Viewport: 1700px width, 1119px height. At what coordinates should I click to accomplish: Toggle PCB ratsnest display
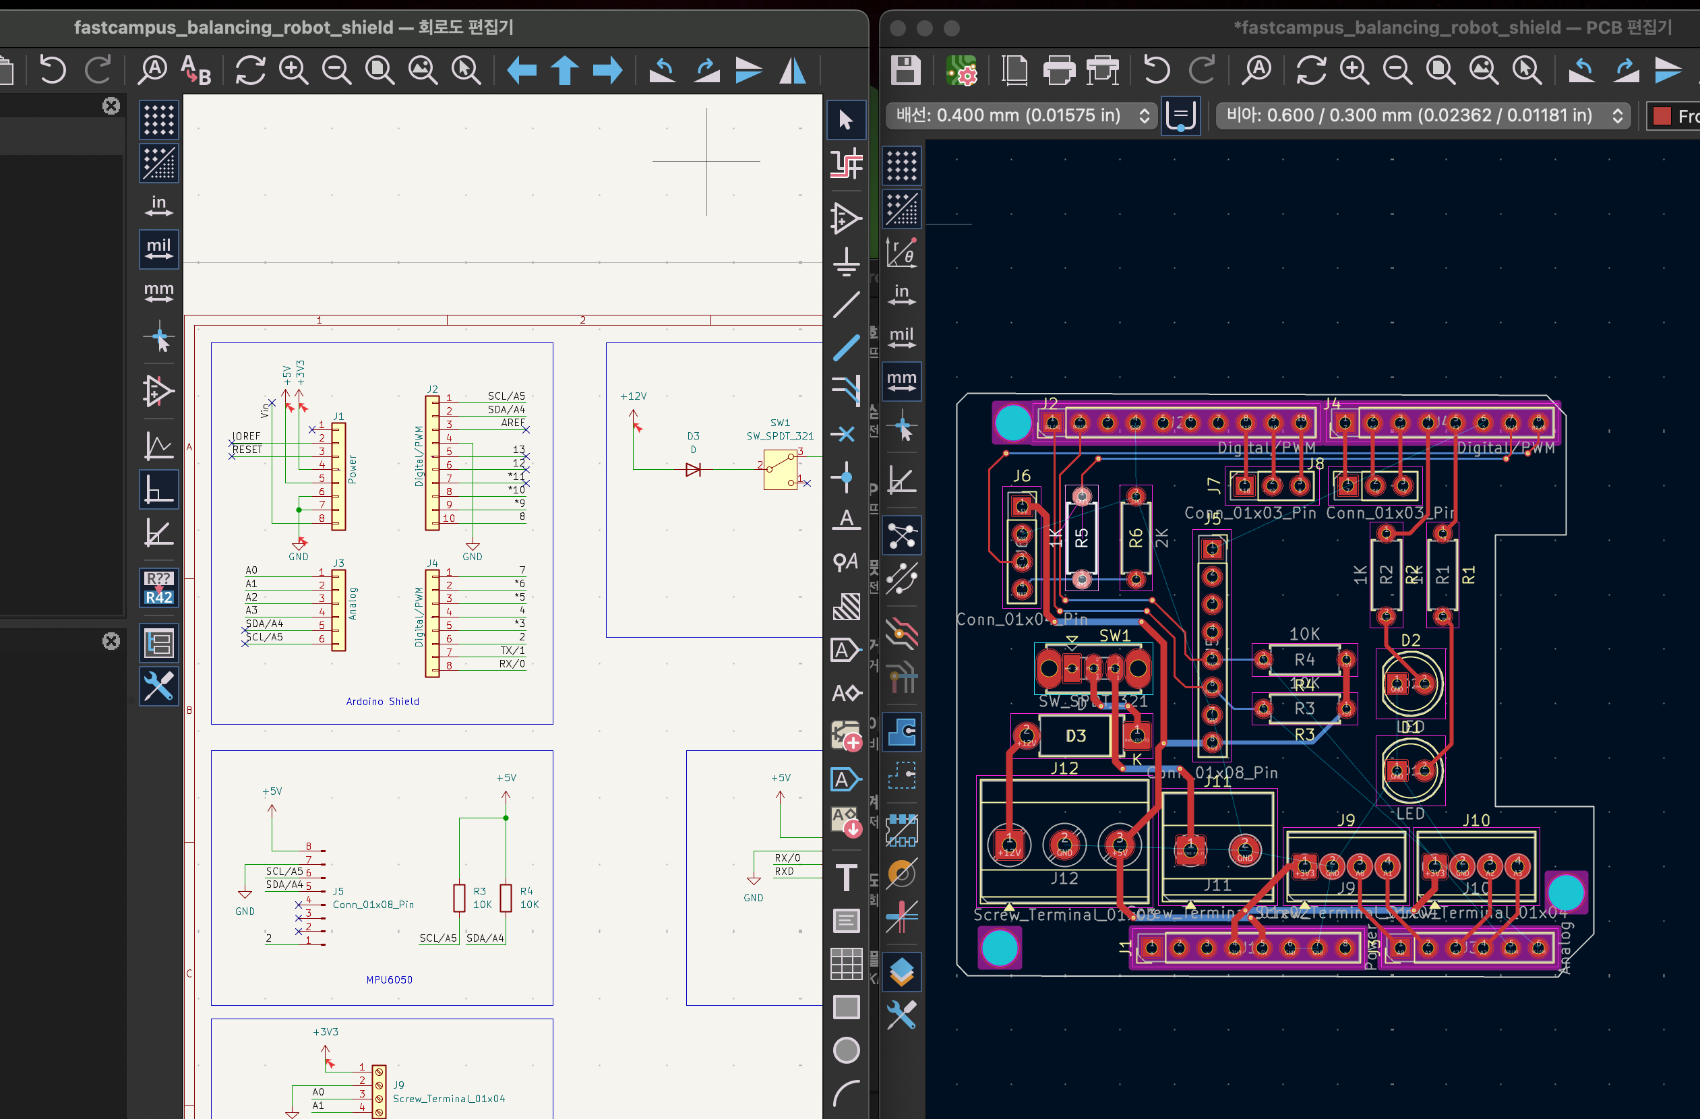902,536
